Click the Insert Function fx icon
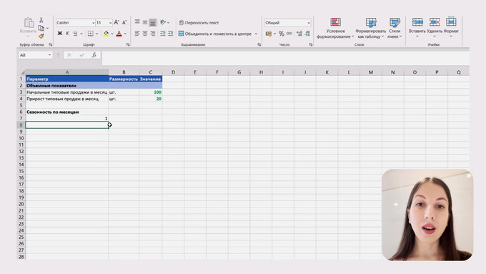The height and width of the screenshot is (274, 486). point(94,55)
